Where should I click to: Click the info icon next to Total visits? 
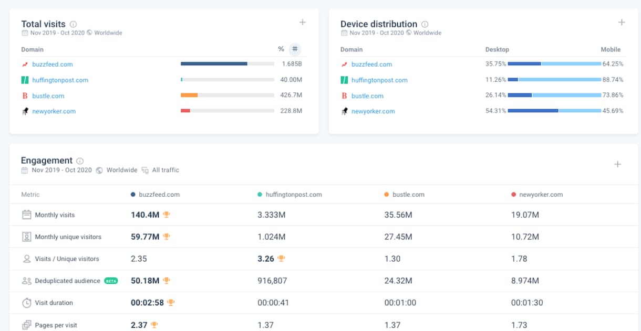74,24
